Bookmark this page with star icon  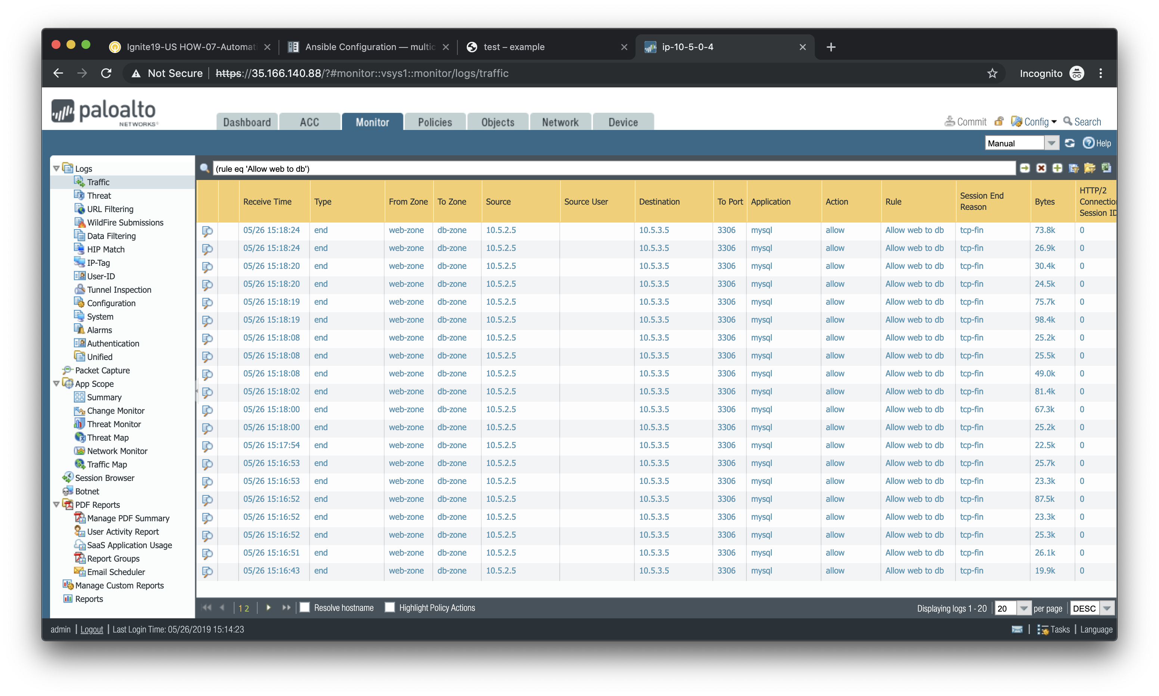tap(992, 73)
